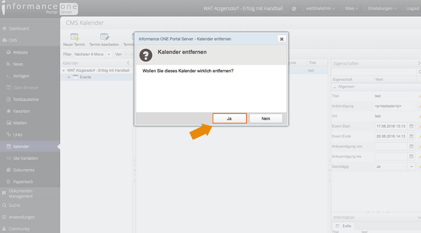Click the Eigenschaft column header
Screen dimensions: 421x233
click(x=352, y=80)
